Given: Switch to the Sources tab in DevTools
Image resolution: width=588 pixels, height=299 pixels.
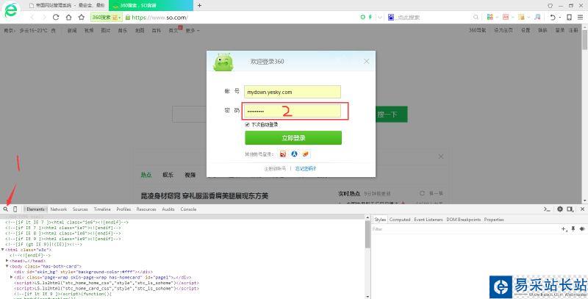Looking at the screenshot, I should click(x=80, y=209).
